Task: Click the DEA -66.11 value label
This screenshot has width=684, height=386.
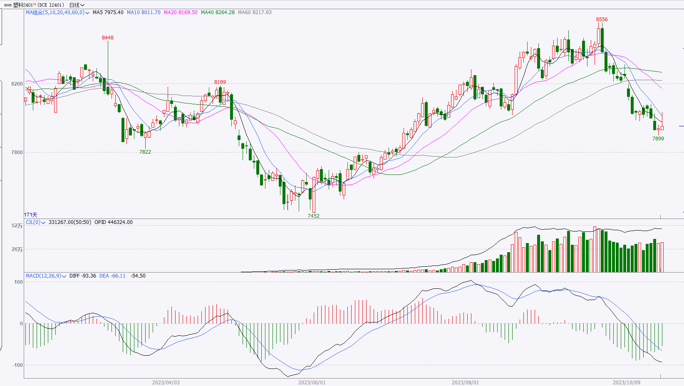Action: coord(112,276)
